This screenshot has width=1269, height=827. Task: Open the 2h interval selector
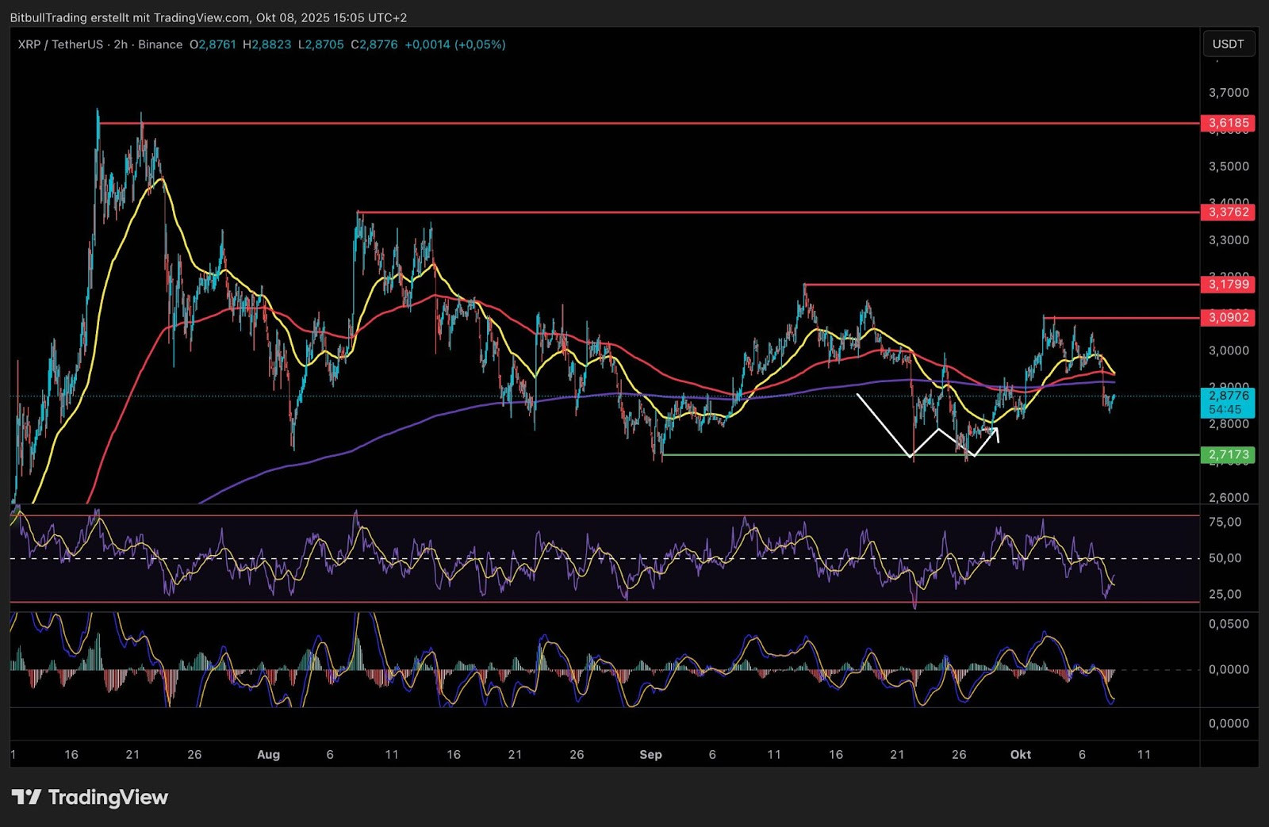[121, 44]
